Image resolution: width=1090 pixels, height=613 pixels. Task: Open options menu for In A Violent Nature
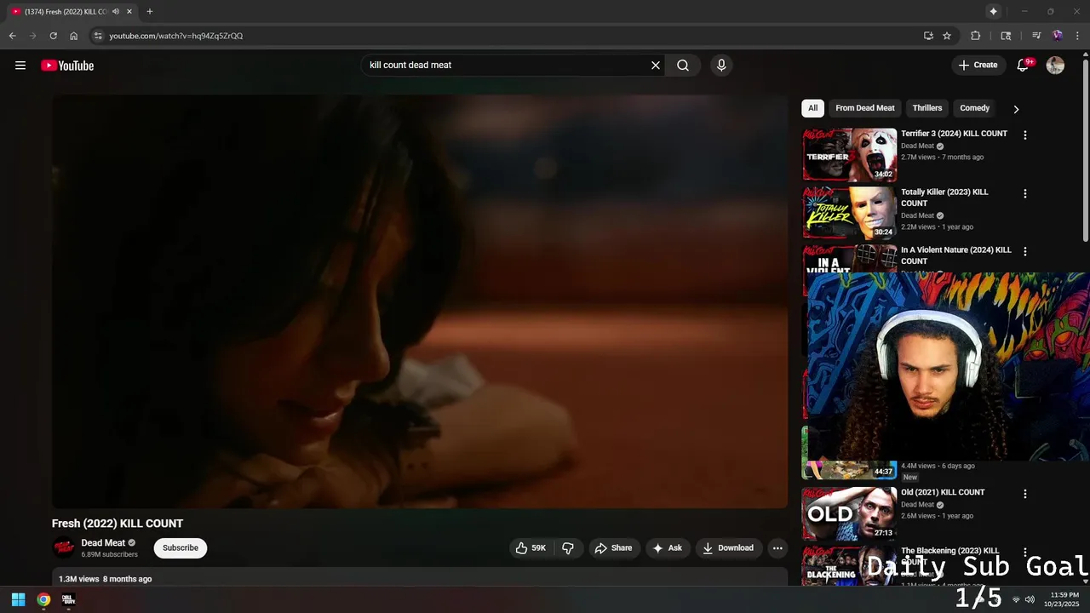[x=1025, y=252]
